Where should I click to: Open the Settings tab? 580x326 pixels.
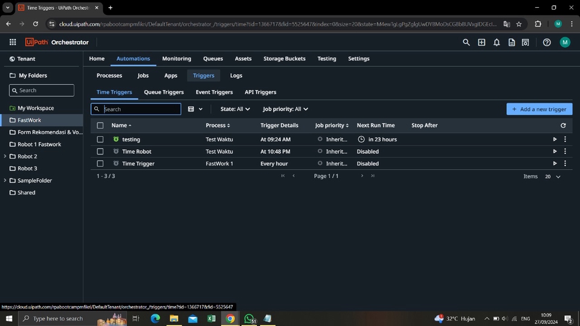tap(358, 59)
